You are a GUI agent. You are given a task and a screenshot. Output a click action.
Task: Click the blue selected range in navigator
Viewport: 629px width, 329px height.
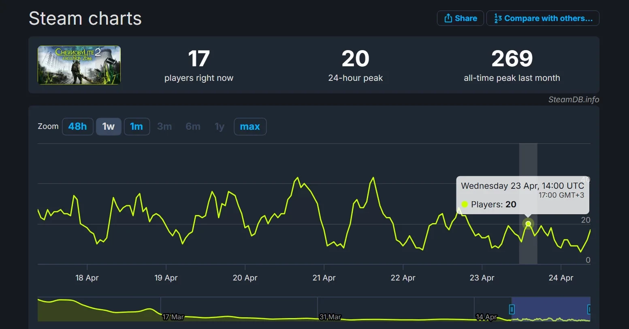pyautogui.click(x=551, y=310)
